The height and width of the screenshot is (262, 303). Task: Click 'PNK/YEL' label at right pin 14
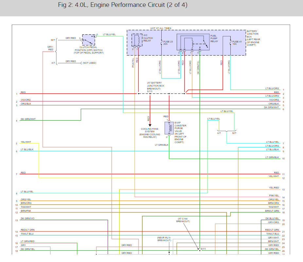tap(274, 196)
